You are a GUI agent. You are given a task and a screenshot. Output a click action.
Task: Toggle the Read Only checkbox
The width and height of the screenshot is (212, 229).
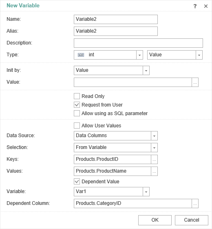[x=77, y=96]
